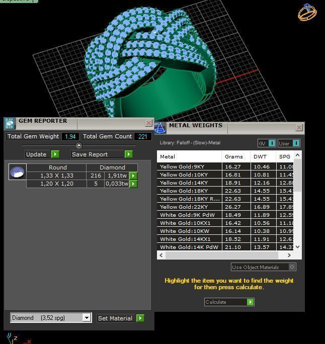Click green arrow on Calculate button
The image size is (325, 344).
pyautogui.click(x=251, y=302)
